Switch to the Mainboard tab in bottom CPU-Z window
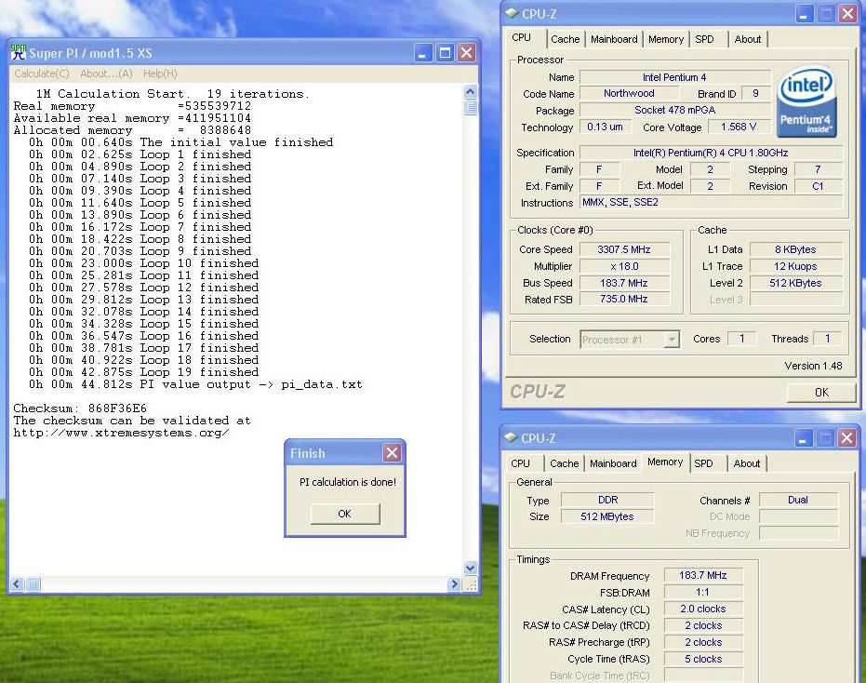The height and width of the screenshot is (683, 866). (x=612, y=463)
